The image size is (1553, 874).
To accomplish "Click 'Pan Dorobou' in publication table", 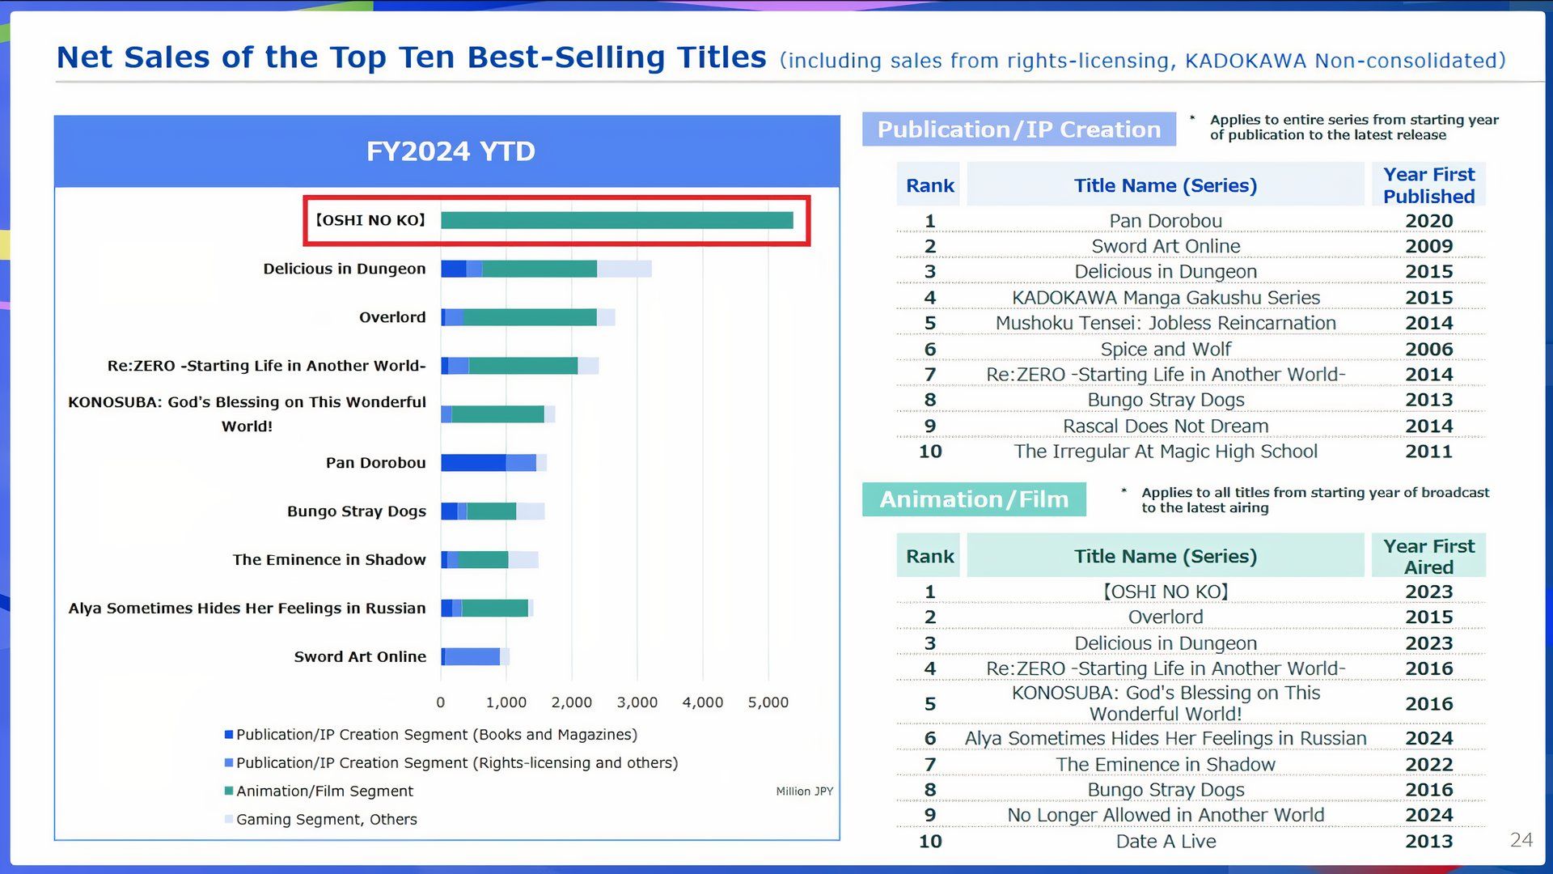I will coord(1166,221).
